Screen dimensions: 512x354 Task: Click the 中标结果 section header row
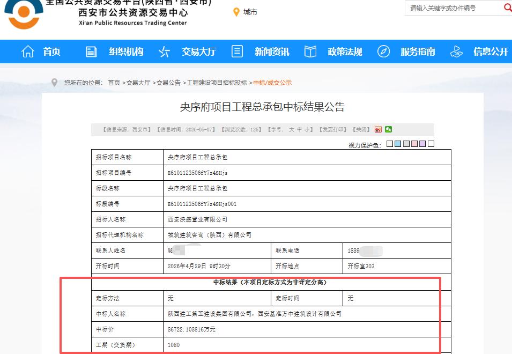click(271, 282)
